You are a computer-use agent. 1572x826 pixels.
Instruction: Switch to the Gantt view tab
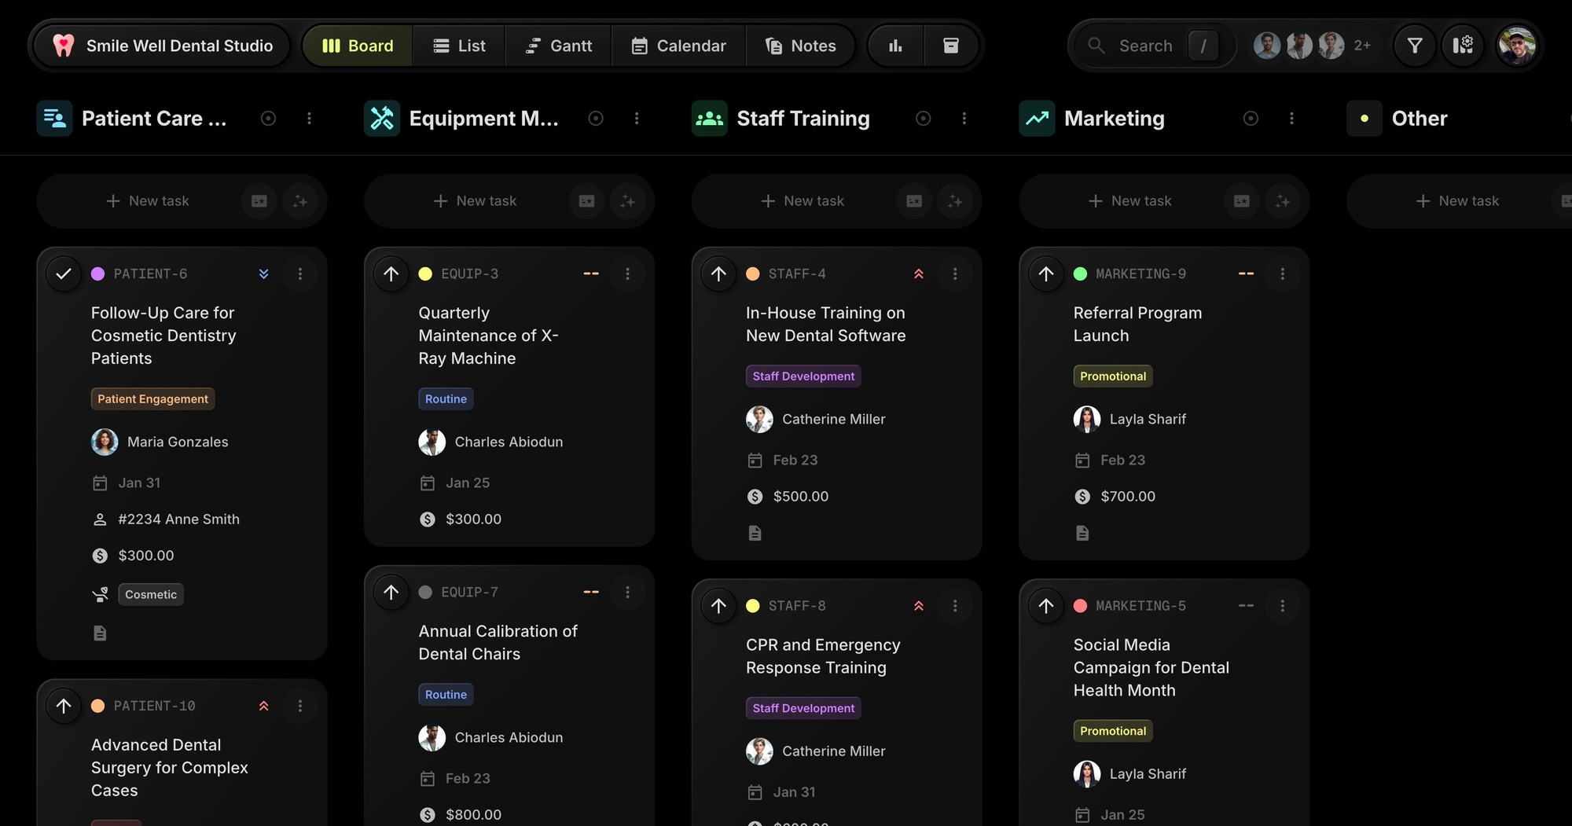pos(559,46)
